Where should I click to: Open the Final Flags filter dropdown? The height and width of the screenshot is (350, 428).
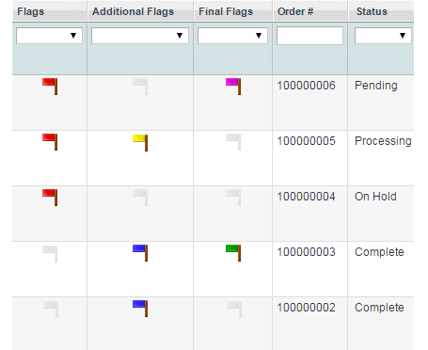(232, 36)
